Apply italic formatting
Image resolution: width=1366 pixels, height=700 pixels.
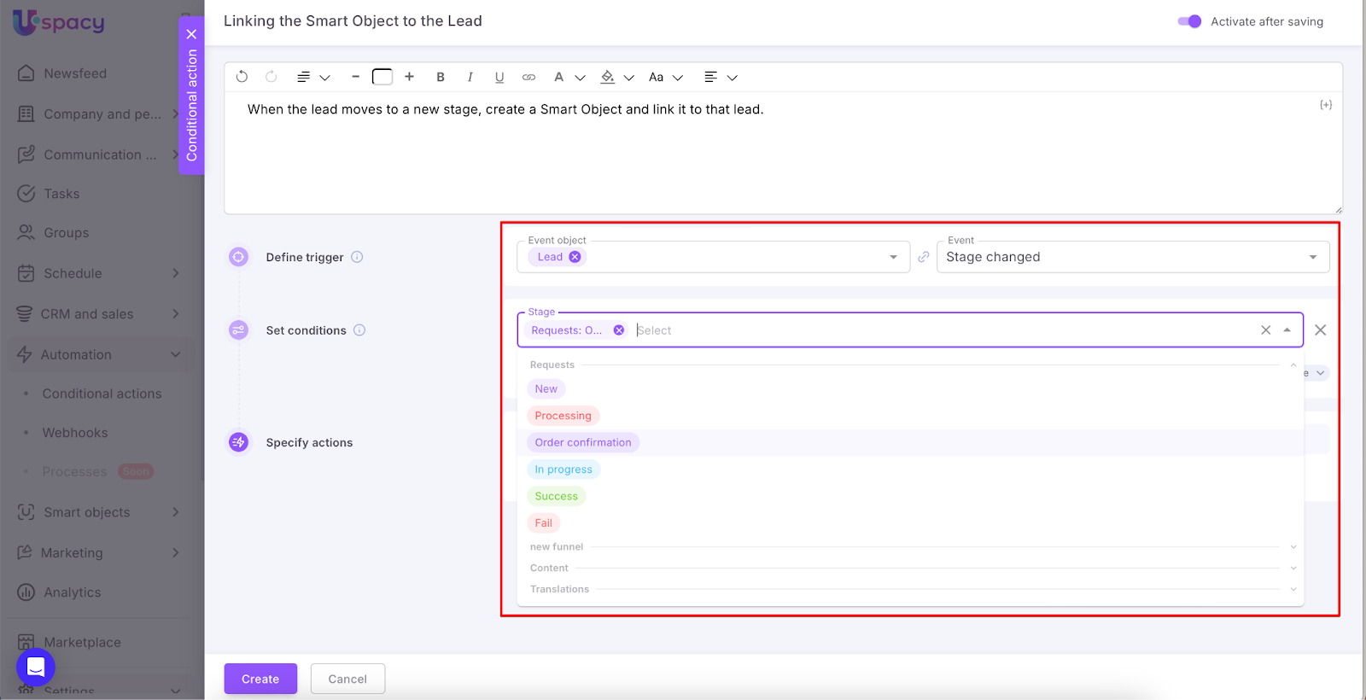[x=470, y=77]
